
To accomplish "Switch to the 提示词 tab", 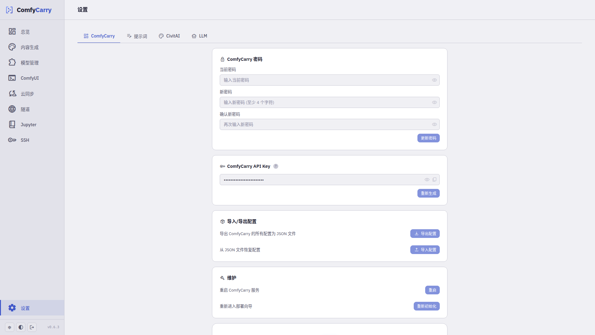I will click(x=137, y=36).
